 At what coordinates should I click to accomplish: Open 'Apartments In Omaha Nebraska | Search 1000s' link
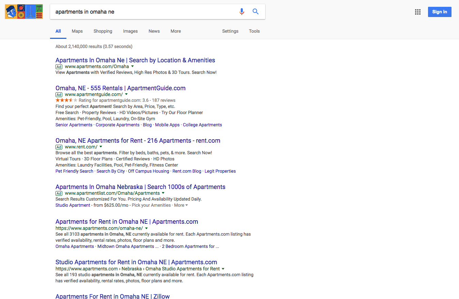pos(140,187)
